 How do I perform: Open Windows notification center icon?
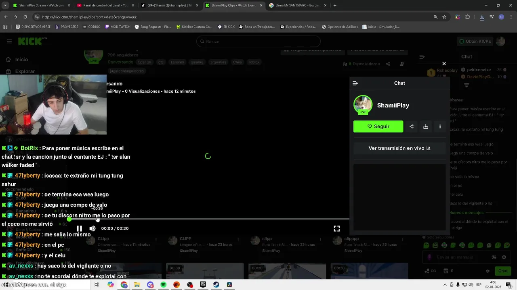tap(509, 285)
